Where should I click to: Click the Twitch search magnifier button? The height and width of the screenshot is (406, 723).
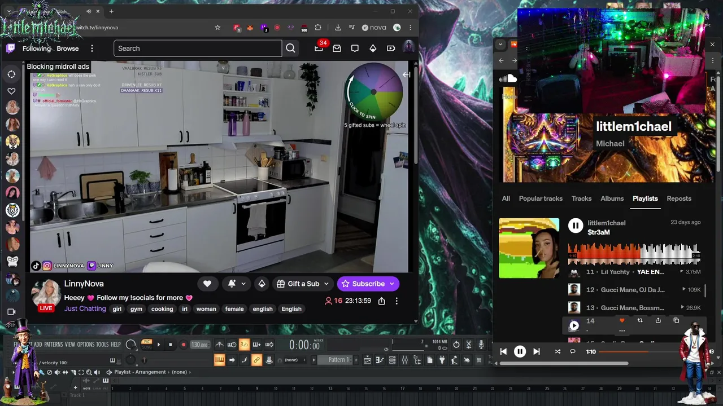click(290, 48)
